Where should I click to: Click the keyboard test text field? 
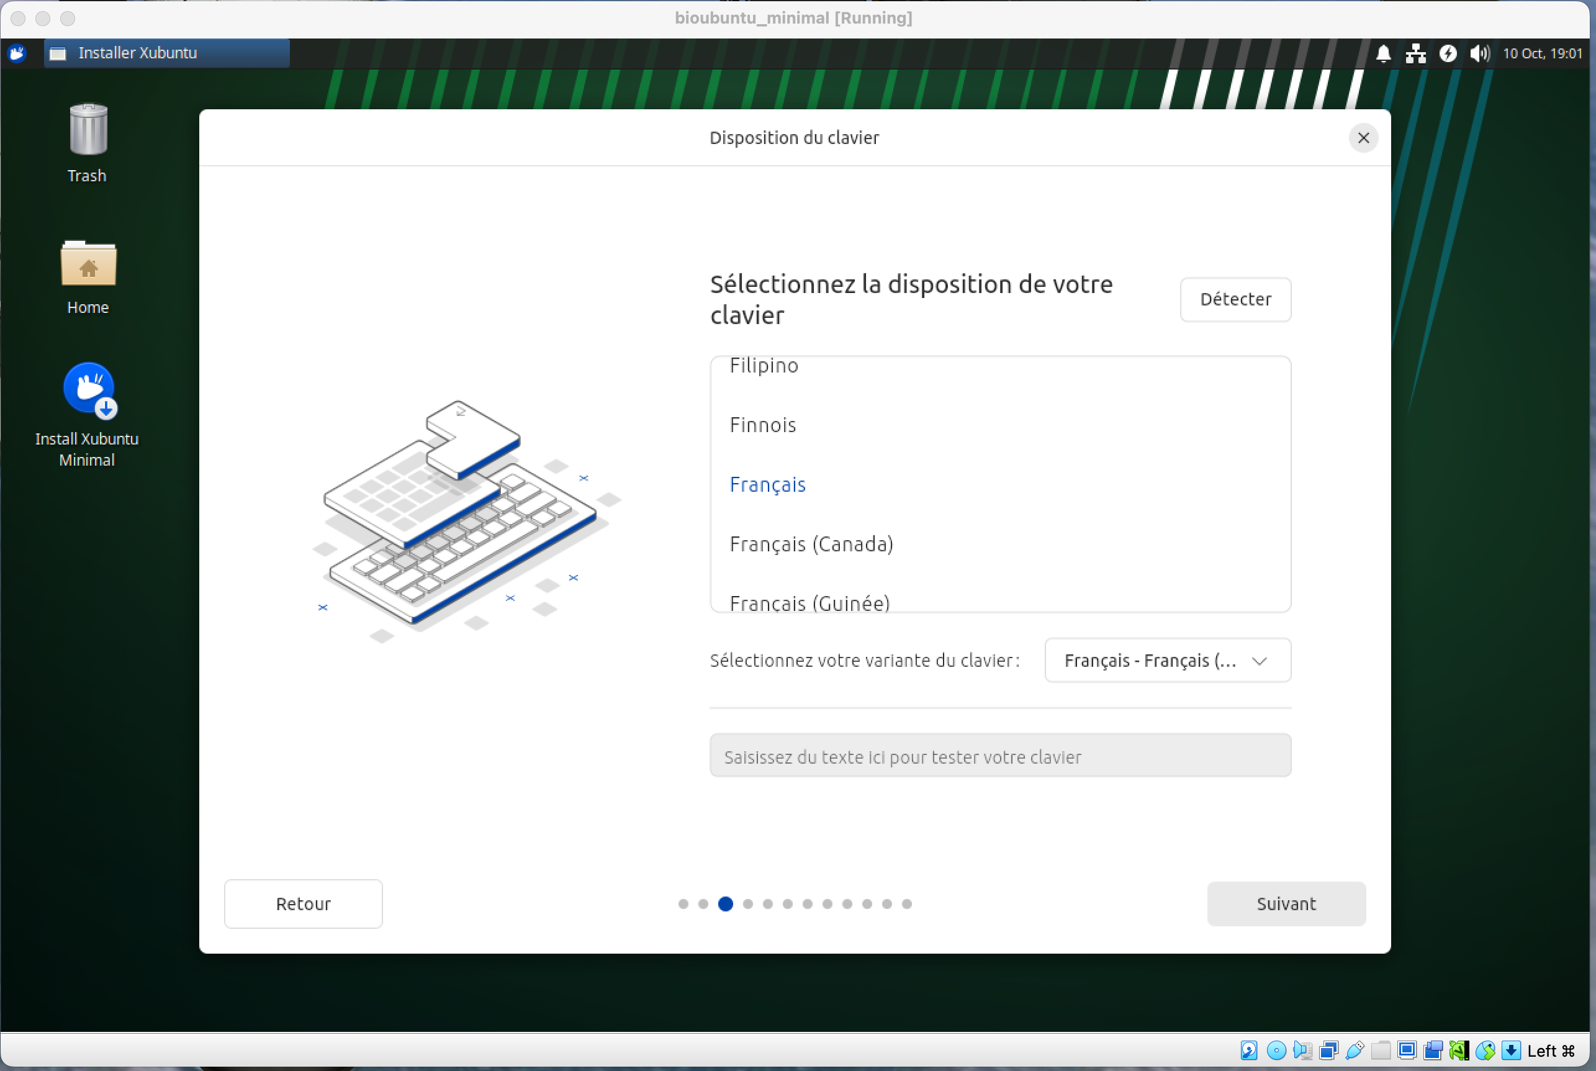tap(1000, 756)
